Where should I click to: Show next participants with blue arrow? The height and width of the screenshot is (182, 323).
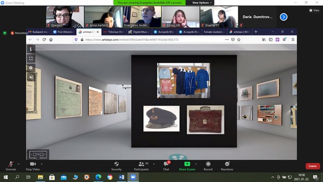click(x=284, y=17)
